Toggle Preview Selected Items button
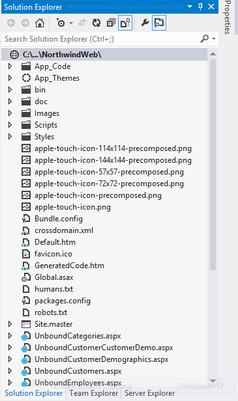The image size is (238, 401). tap(159, 23)
